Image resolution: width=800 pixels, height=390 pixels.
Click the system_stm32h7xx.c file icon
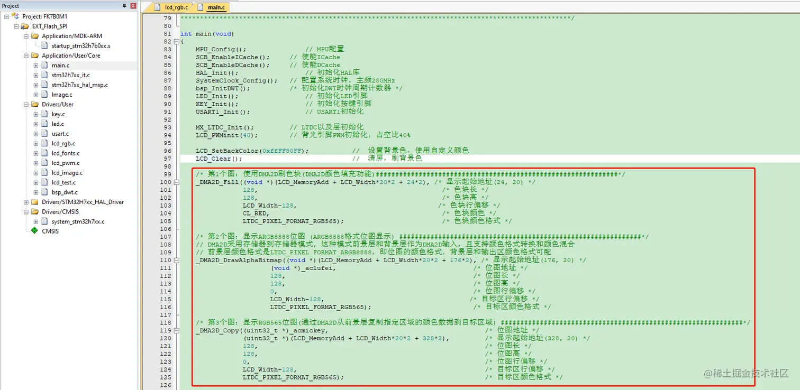44,221
